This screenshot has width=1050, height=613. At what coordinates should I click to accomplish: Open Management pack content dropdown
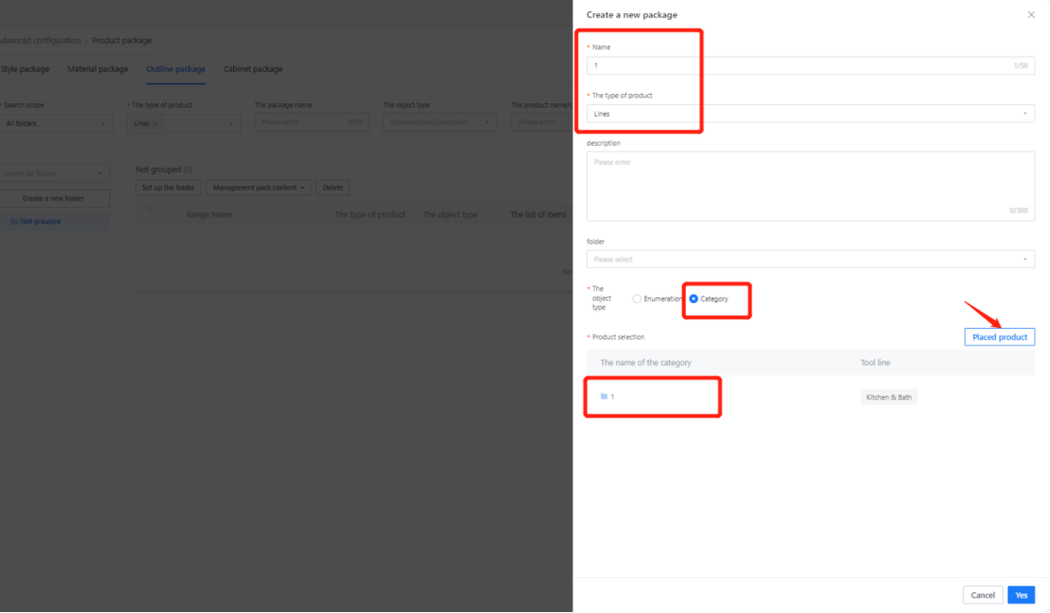point(258,188)
